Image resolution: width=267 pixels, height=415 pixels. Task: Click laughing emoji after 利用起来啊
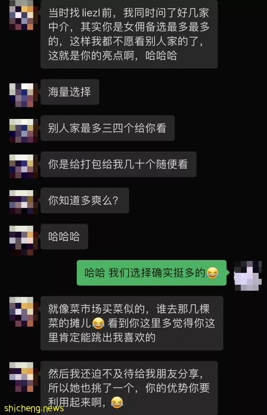point(117,402)
